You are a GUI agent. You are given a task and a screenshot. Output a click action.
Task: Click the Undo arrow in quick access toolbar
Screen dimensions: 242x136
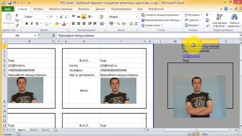pos(14,3)
